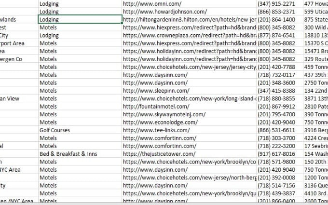
Task: Click the address cell starting '3916 Berg'
Action: [315, 130]
